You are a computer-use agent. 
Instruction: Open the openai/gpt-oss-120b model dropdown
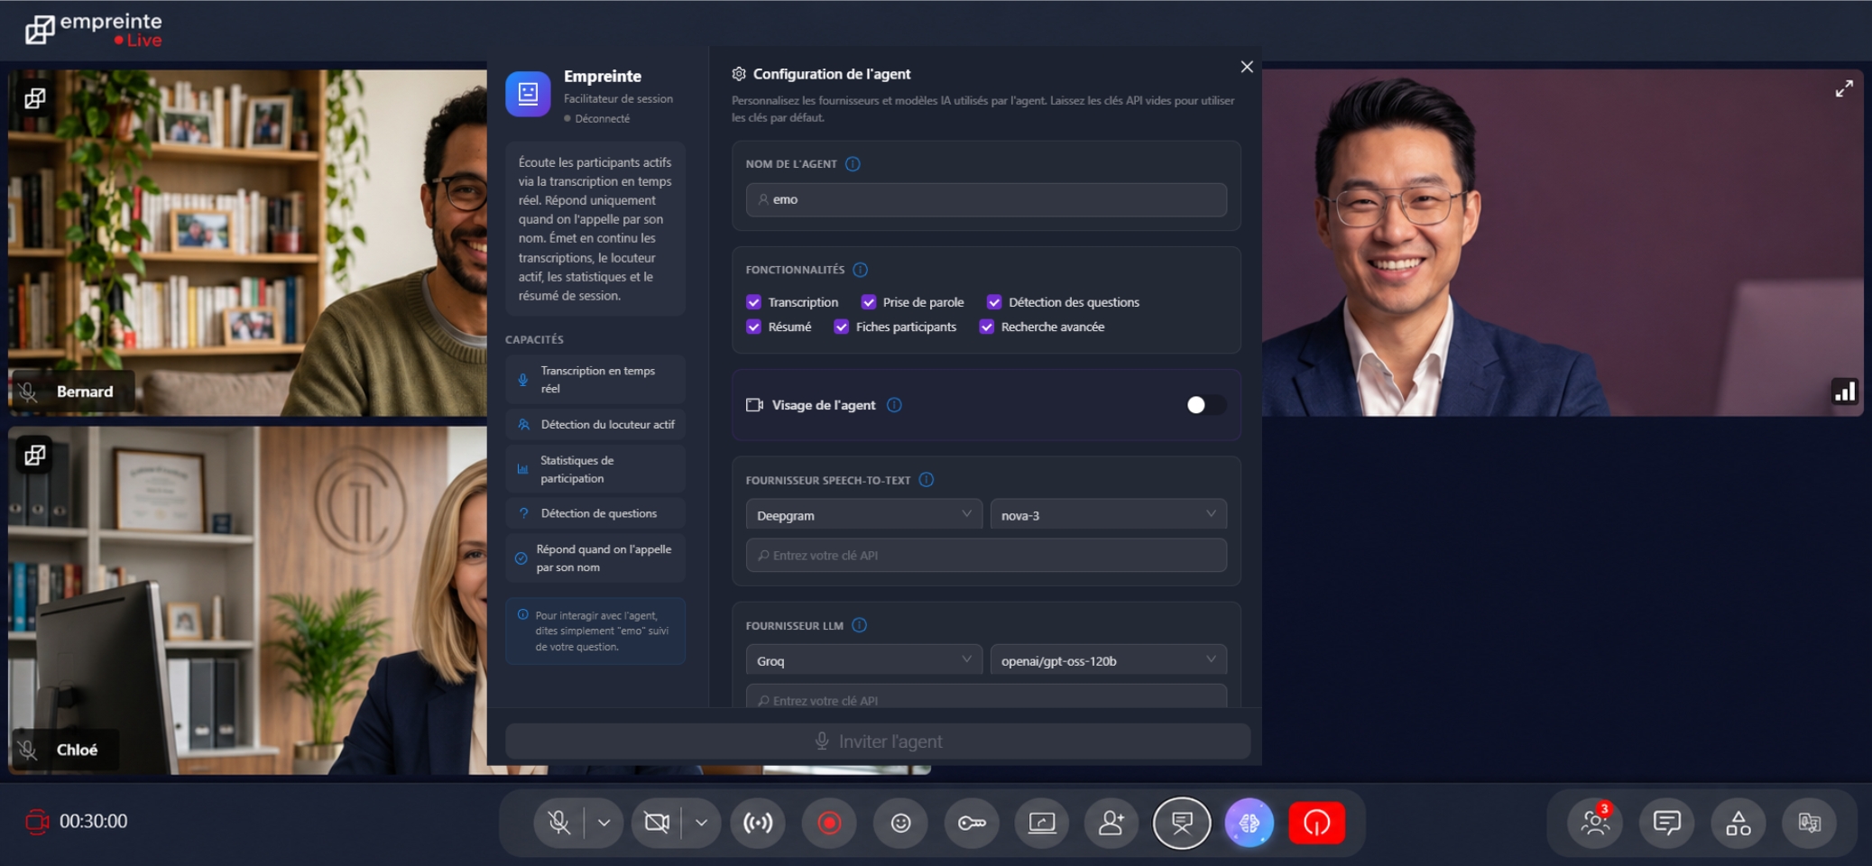point(1109,660)
